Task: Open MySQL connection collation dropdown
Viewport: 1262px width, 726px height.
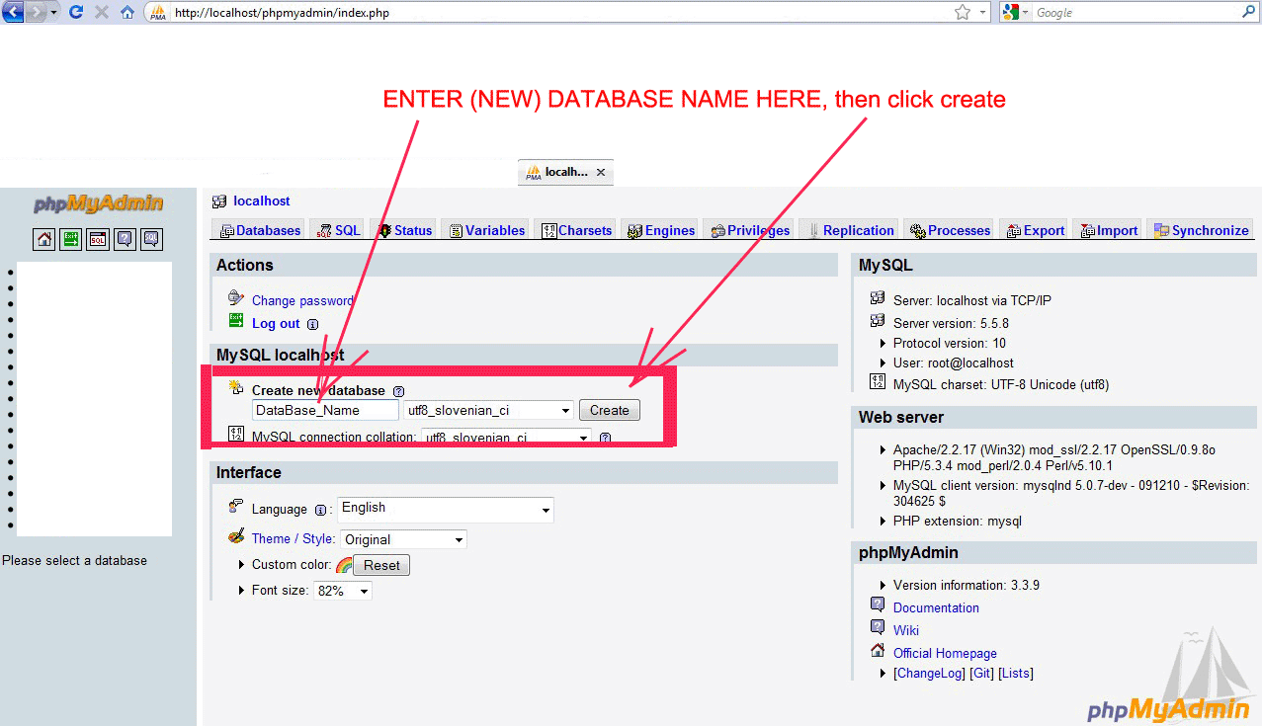Action: (506, 437)
